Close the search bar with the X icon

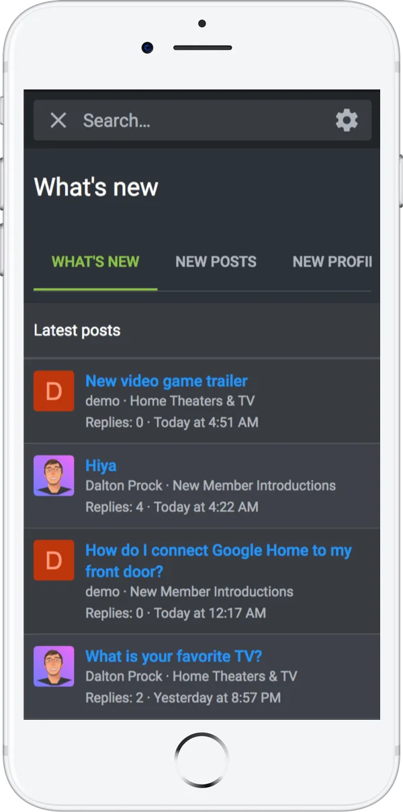click(58, 120)
